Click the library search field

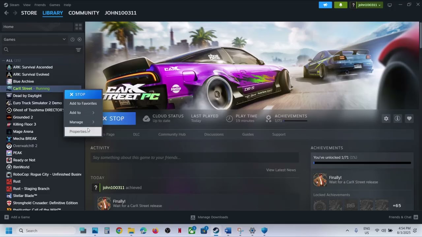click(x=38, y=50)
